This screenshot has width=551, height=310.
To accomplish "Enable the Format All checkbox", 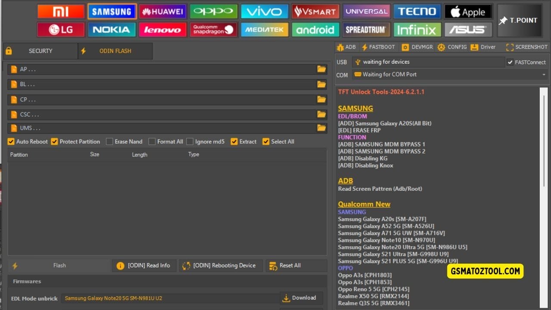I will (152, 141).
